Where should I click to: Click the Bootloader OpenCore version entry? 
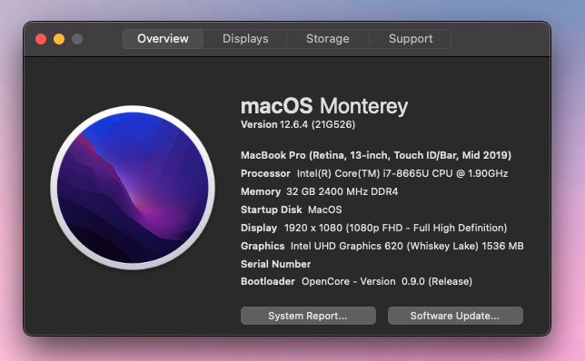pyautogui.click(x=356, y=281)
